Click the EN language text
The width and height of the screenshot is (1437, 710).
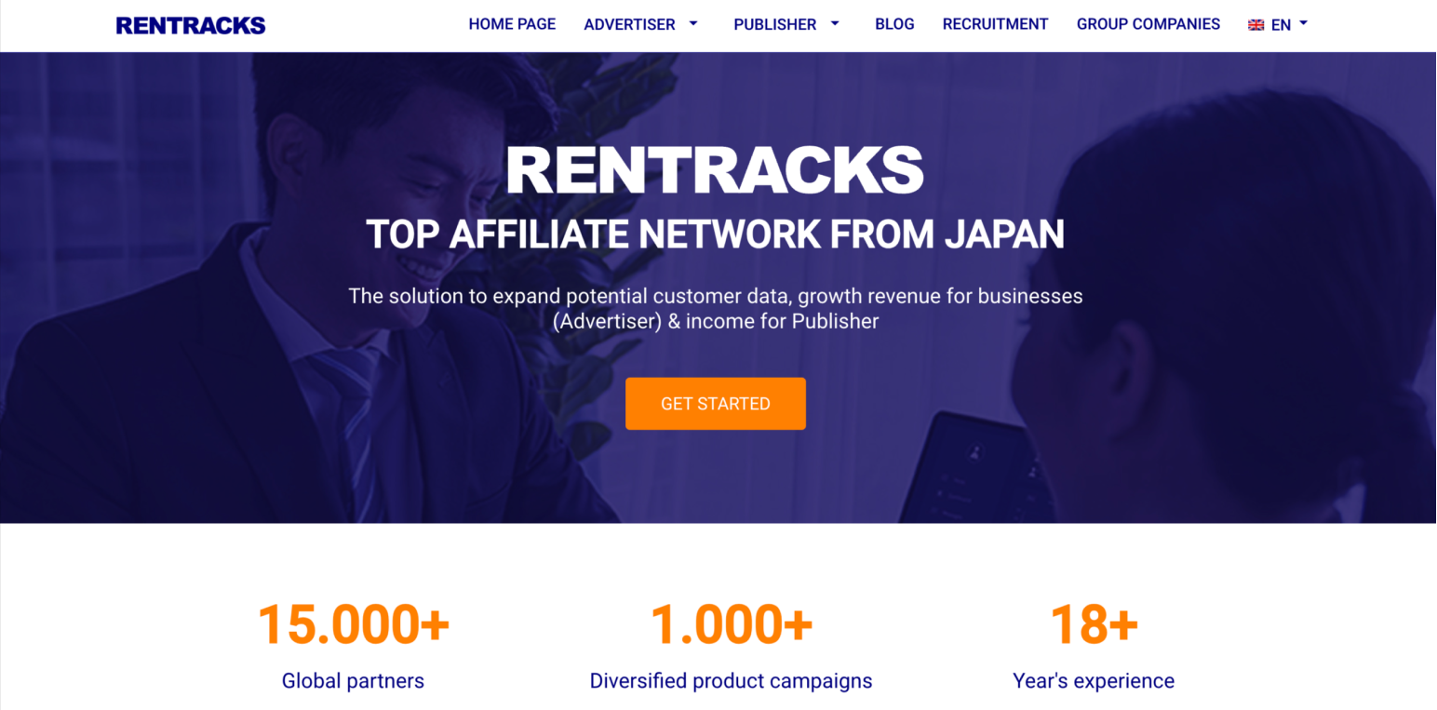tap(1281, 25)
